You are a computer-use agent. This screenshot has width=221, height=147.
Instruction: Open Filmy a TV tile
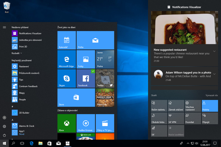[x=105, y=123]
